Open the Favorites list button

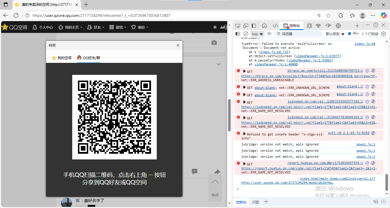coord(352,15)
